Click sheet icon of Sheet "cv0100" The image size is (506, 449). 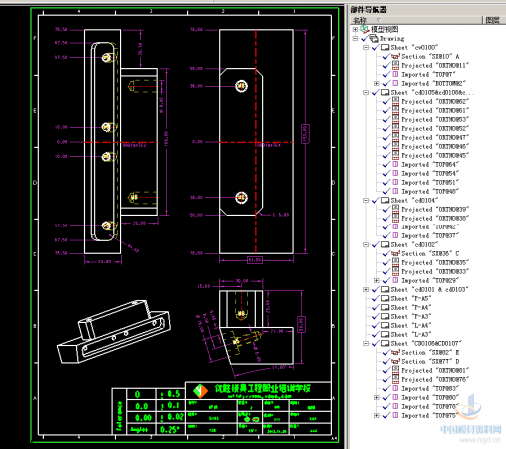[x=385, y=47]
